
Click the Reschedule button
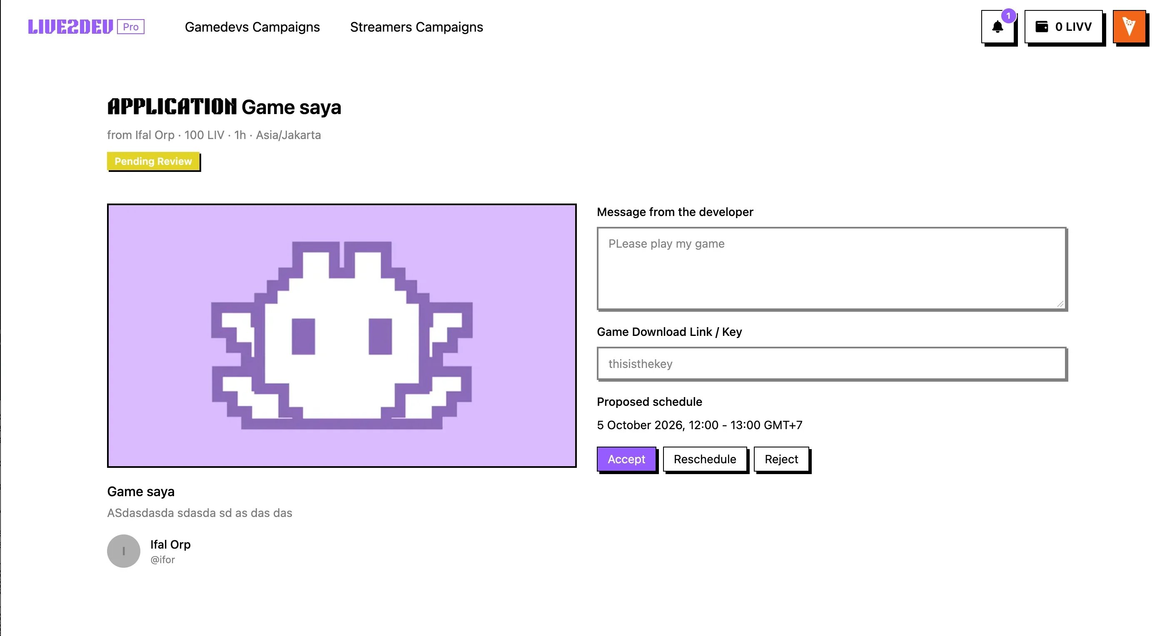pyautogui.click(x=705, y=459)
